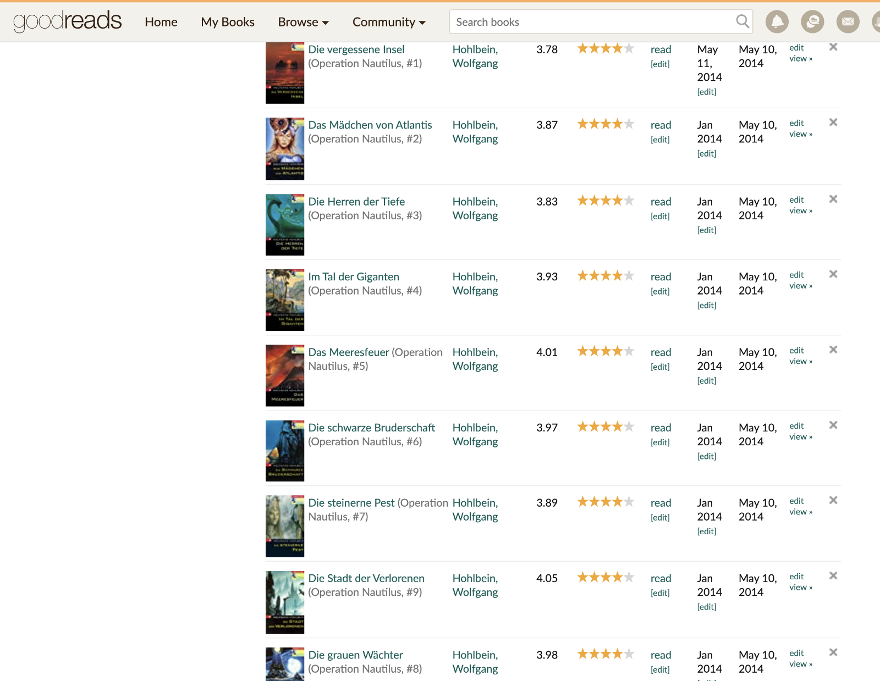Rate Das Meeresfeuer five stars
This screenshot has height=681, width=880.
[629, 351]
